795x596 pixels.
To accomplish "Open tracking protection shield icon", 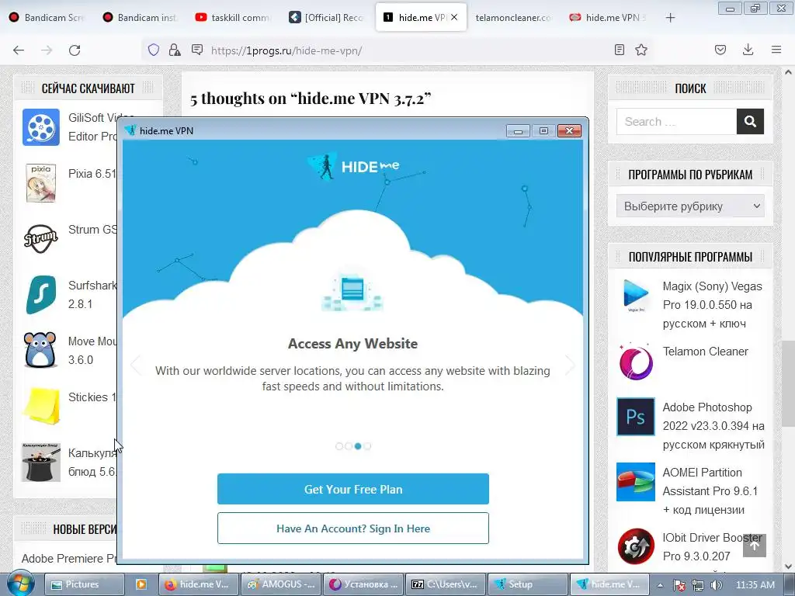I will (x=154, y=50).
